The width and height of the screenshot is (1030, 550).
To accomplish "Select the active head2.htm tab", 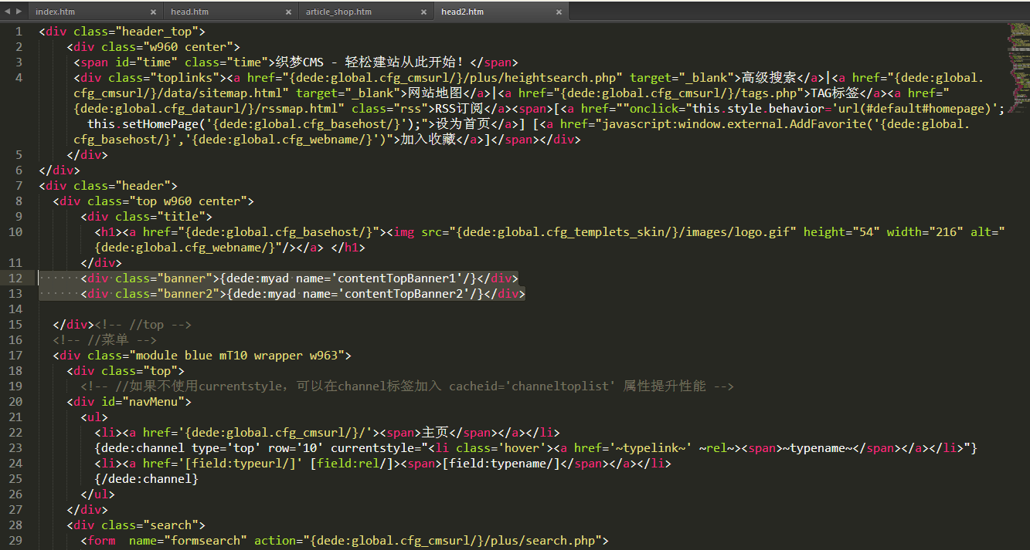I will (462, 12).
